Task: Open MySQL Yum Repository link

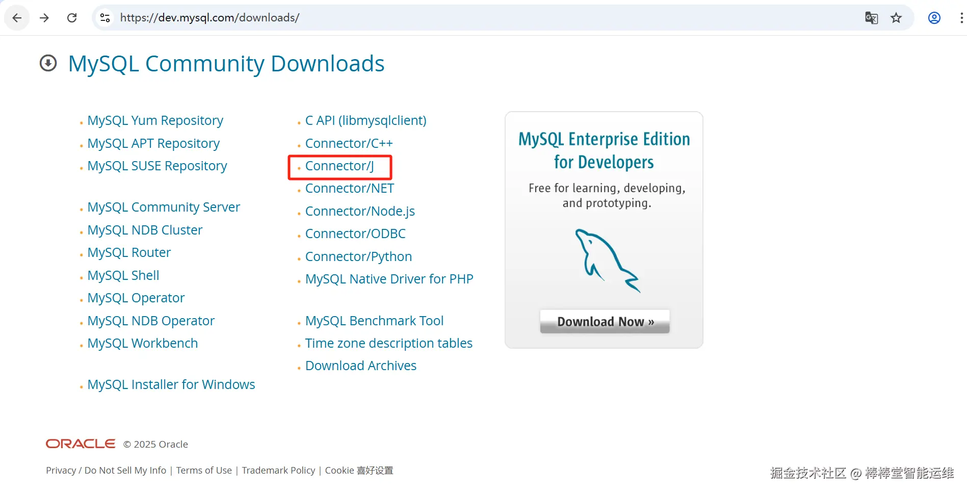Action: 155,121
